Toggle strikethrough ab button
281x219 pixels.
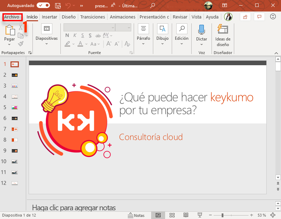pyautogui.click(x=98, y=36)
